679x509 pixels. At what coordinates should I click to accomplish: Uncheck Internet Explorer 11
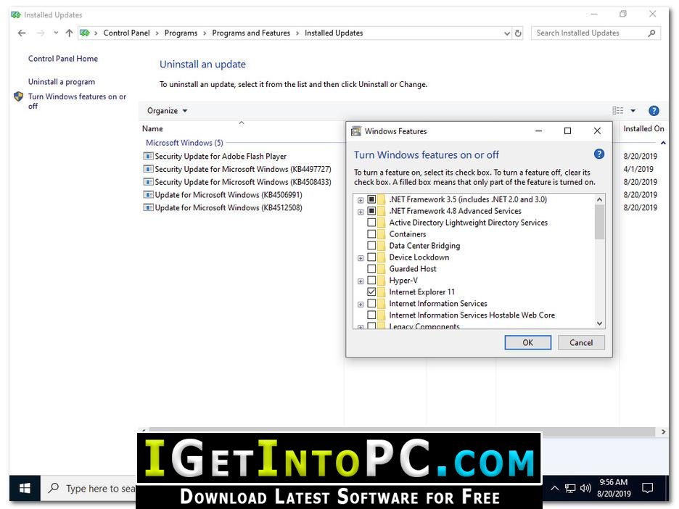[x=371, y=291]
